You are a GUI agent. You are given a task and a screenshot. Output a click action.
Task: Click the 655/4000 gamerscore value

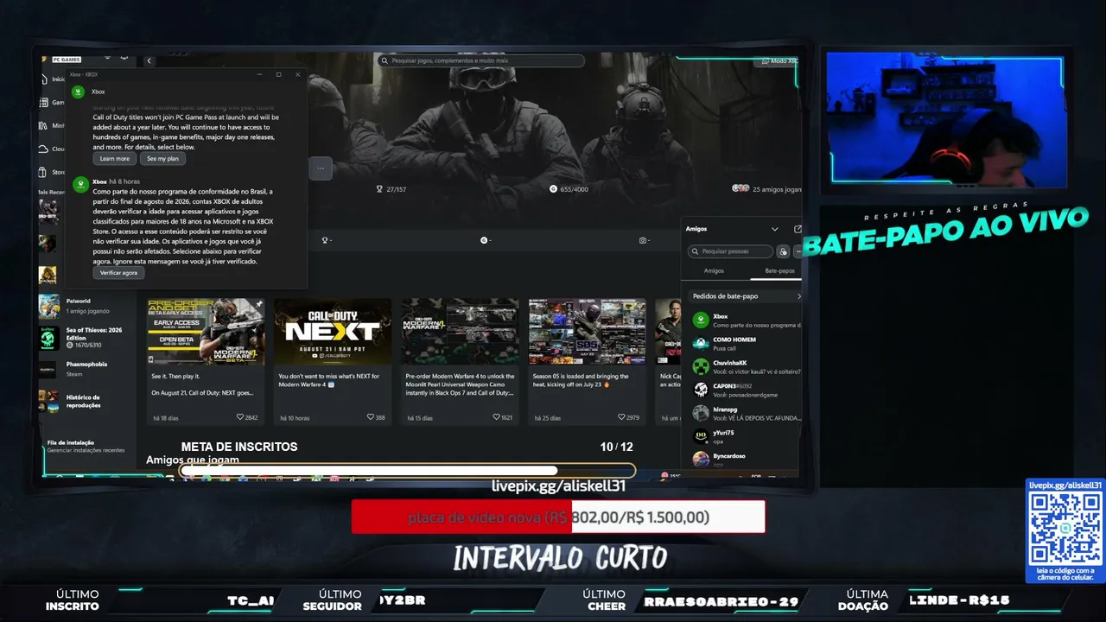pyautogui.click(x=574, y=189)
